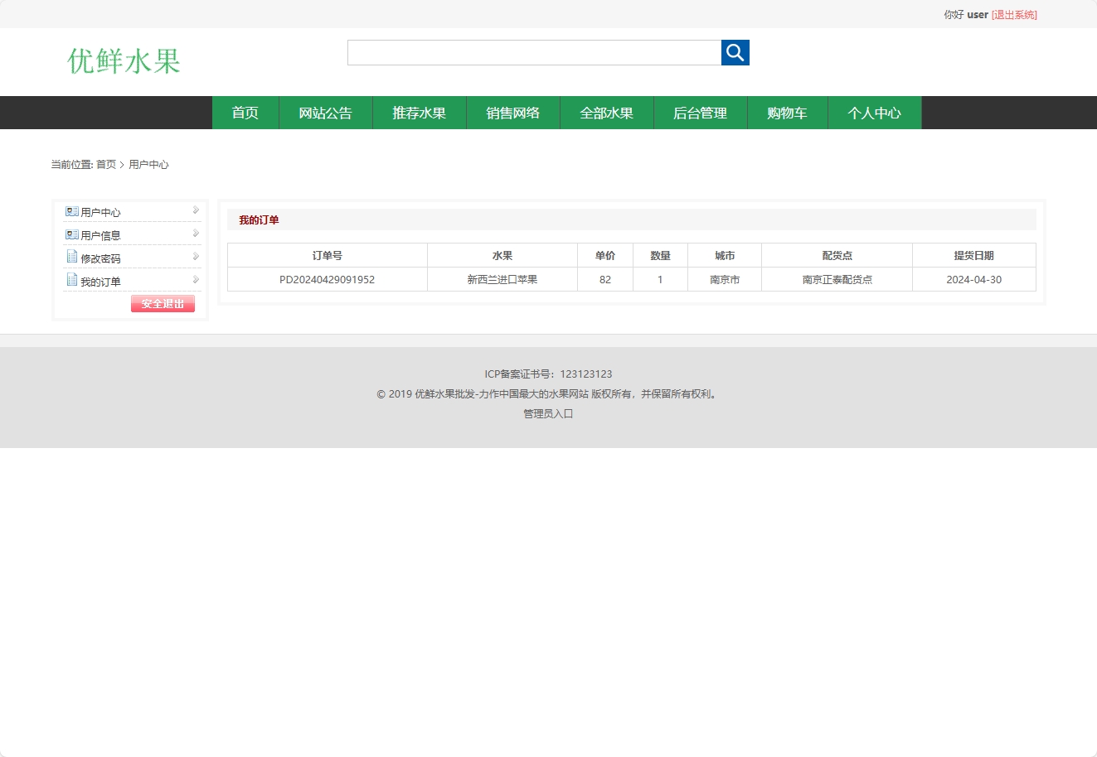Click the magnifier search icon
The width and height of the screenshot is (1097, 757).
coord(735,52)
